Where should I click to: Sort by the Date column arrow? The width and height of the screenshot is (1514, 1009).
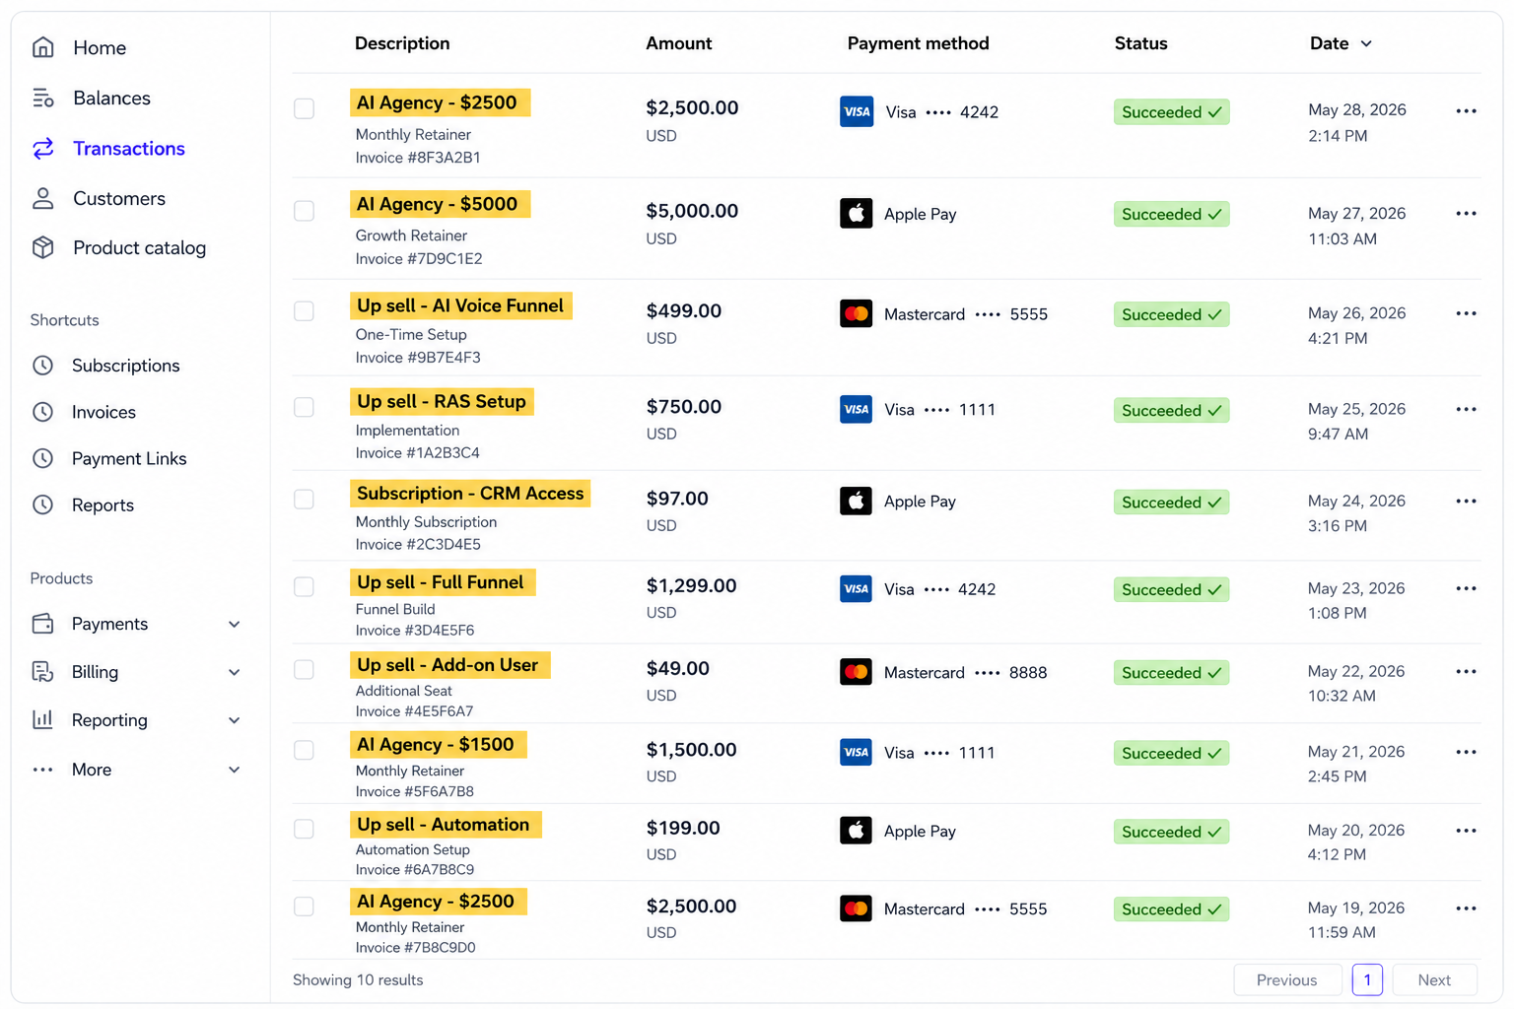pos(1366,43)
